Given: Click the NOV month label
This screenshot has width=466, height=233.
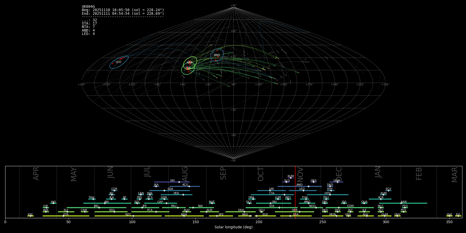Looking at the screenshot, I should [300, 174].
